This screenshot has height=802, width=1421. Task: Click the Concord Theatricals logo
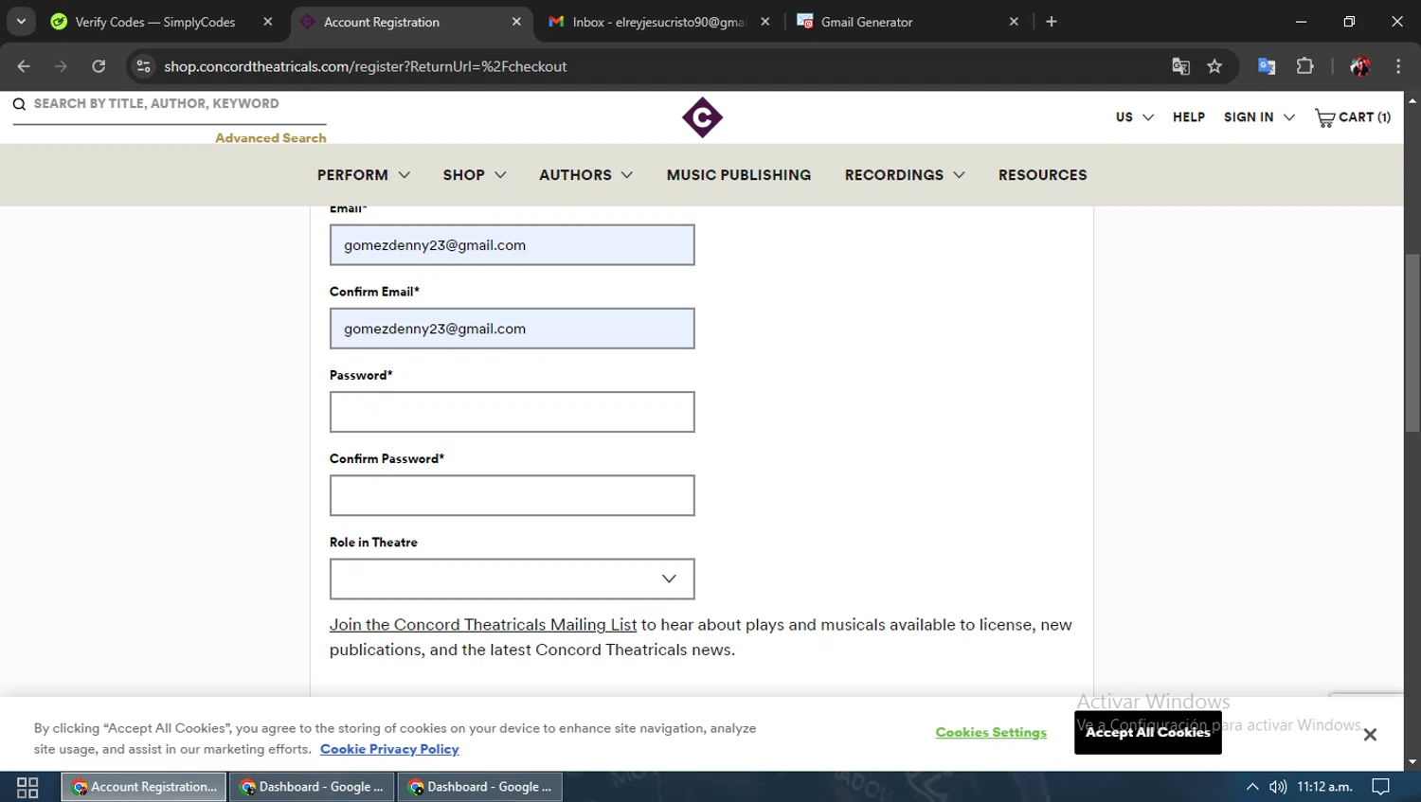[702, 117]
